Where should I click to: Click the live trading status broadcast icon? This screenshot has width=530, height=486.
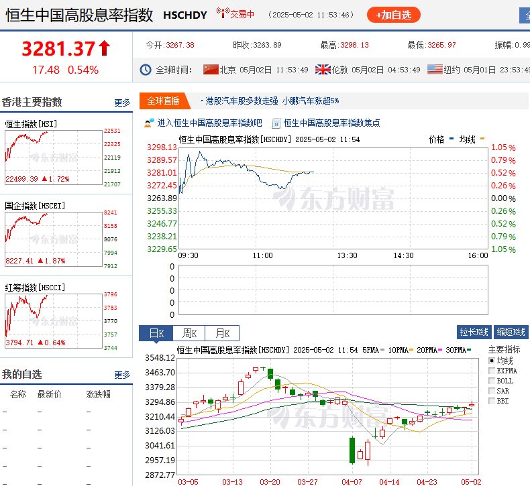tap(223, 13)
